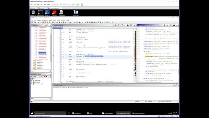The width and height of the screenshot is (209, 118).
Task: Click the highlighted RegOpenKeyExA call in Decompile
Action: 149,57
